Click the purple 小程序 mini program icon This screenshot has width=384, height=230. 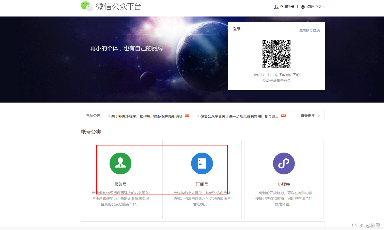[284, 163]
